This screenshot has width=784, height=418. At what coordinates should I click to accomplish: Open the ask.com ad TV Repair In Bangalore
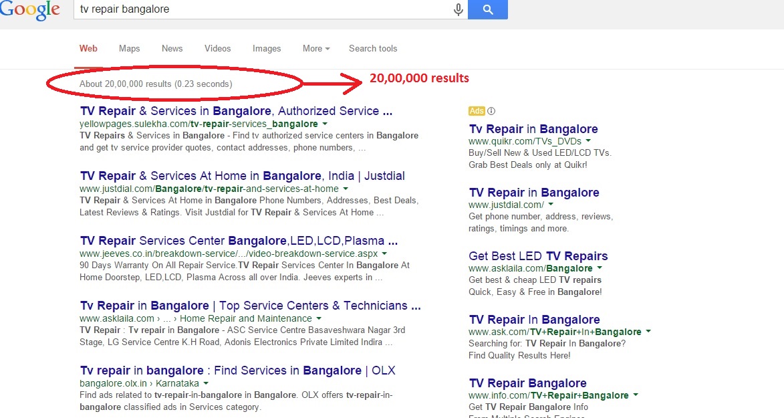pyautogui.click(x=535, y=320)
